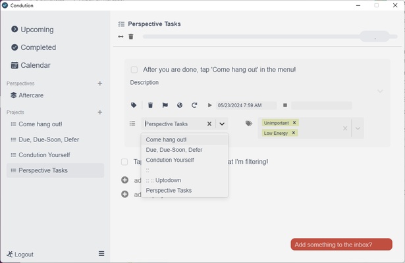The width and height of the screenshot is (405, 263).
Task: Click the globe icon in the task toolbar
Action: (179, 105)
